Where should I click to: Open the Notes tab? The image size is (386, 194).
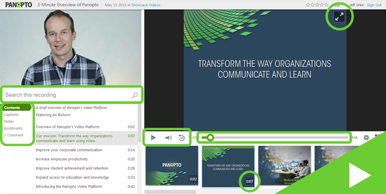click(x=9, y=121)
